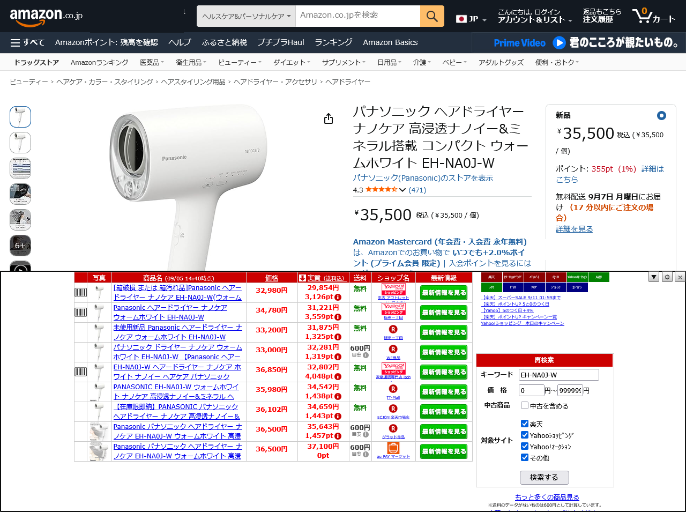Expand the 医薬品 submenu
Screen dimensions: 686x512
[152, 62]
